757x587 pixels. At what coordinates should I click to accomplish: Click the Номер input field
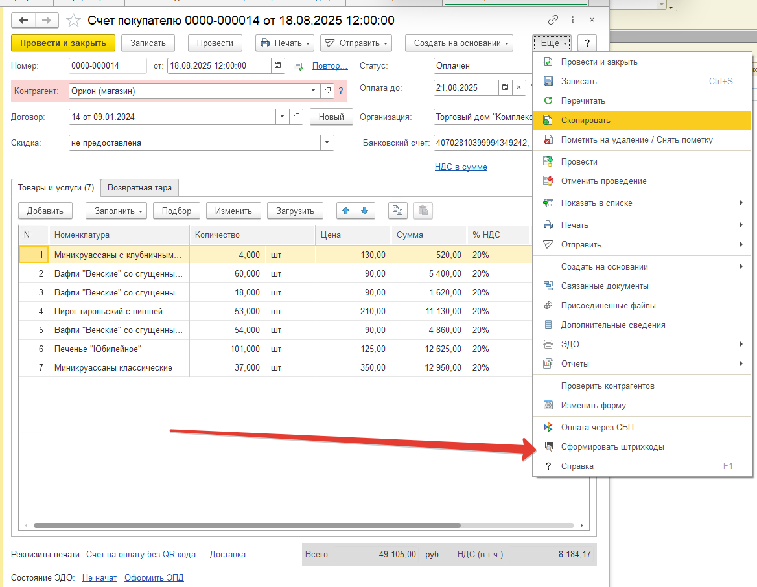[108, 65]
